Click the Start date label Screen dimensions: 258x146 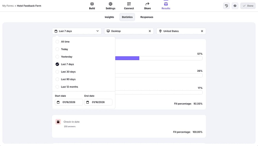point(60,96)
